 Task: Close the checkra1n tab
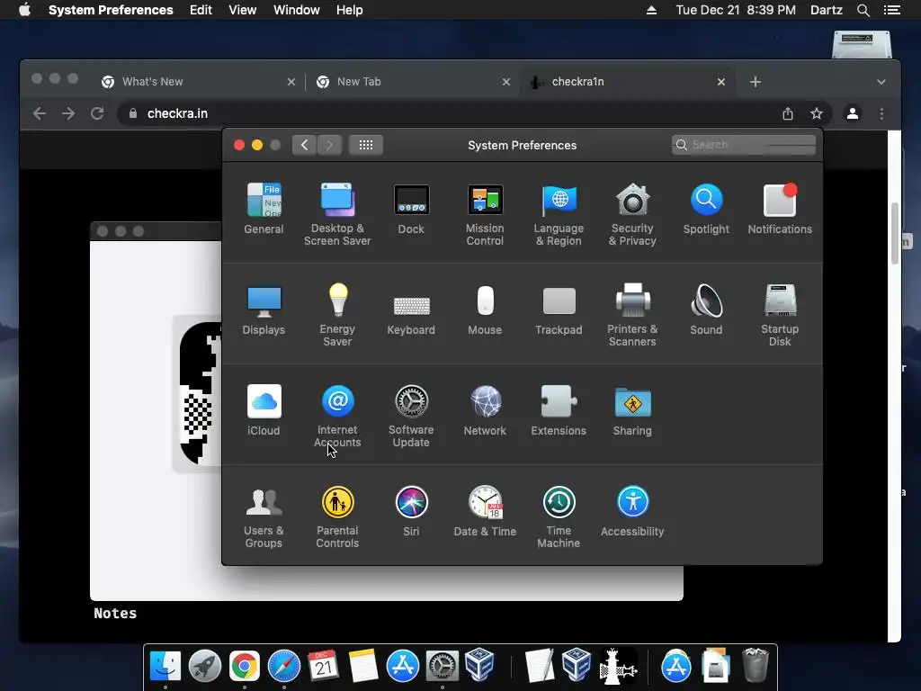pyautogui.click(x=721, y=82)
